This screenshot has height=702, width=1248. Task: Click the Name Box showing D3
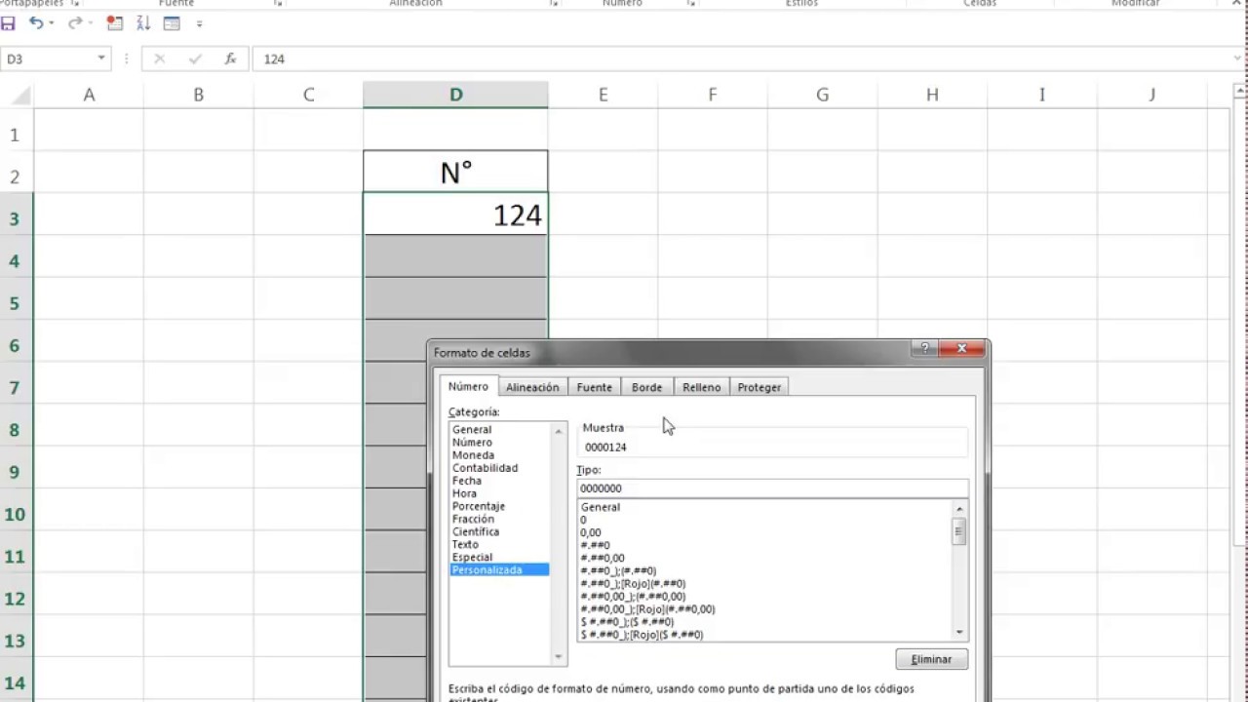(x=49, y=58)
